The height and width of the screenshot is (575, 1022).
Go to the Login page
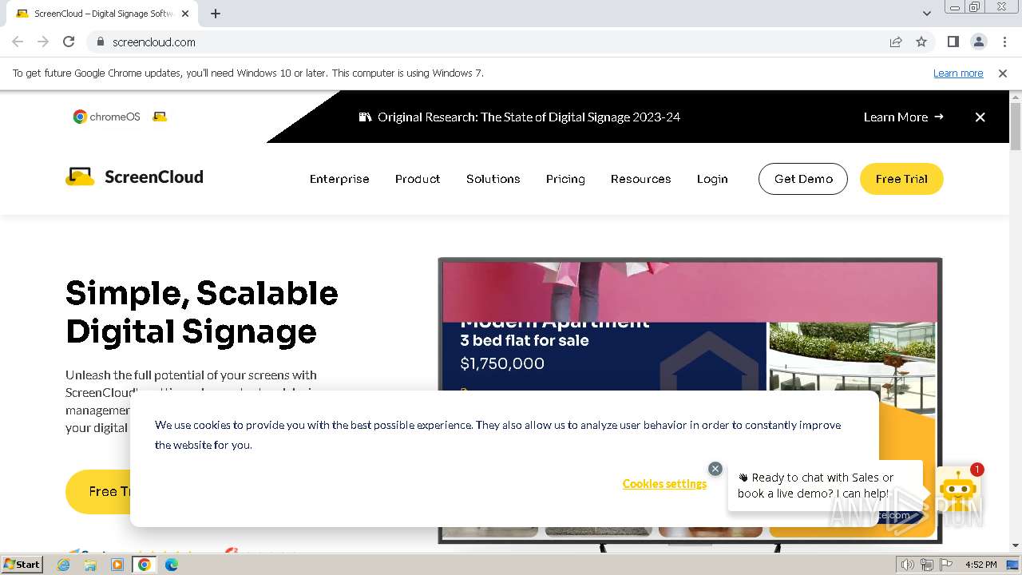[712, 179]
